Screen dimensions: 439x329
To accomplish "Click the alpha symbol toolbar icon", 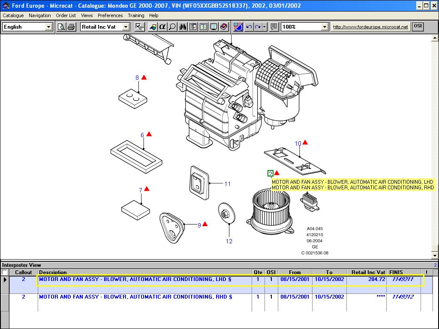I will [x=162, y=27].
